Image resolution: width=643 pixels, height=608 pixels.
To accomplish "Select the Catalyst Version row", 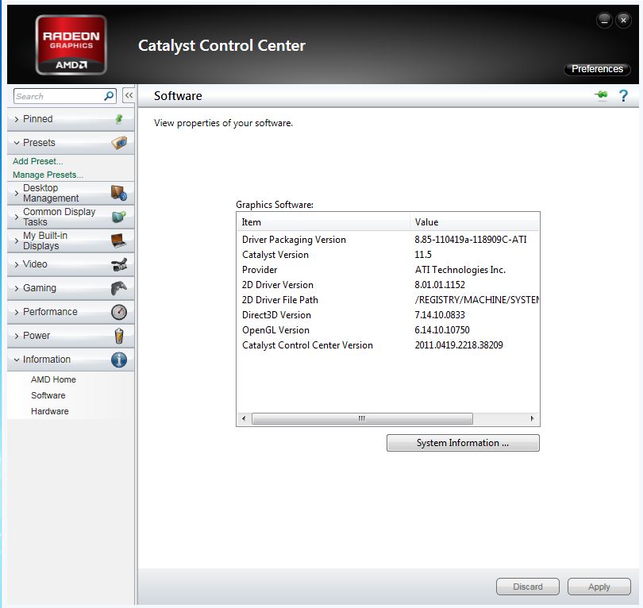I will coord(388,255).
